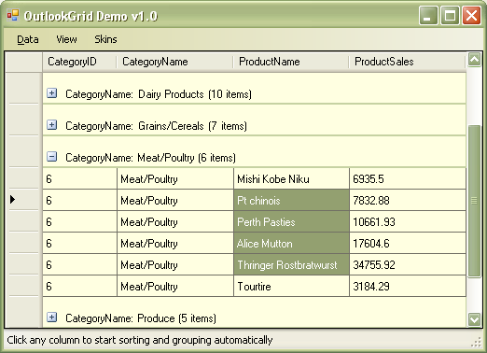Screen dimensions: 487x353
Task: Click the Meat/Poultry cell in Tourtire row
Action: click(x=175, y=287)
